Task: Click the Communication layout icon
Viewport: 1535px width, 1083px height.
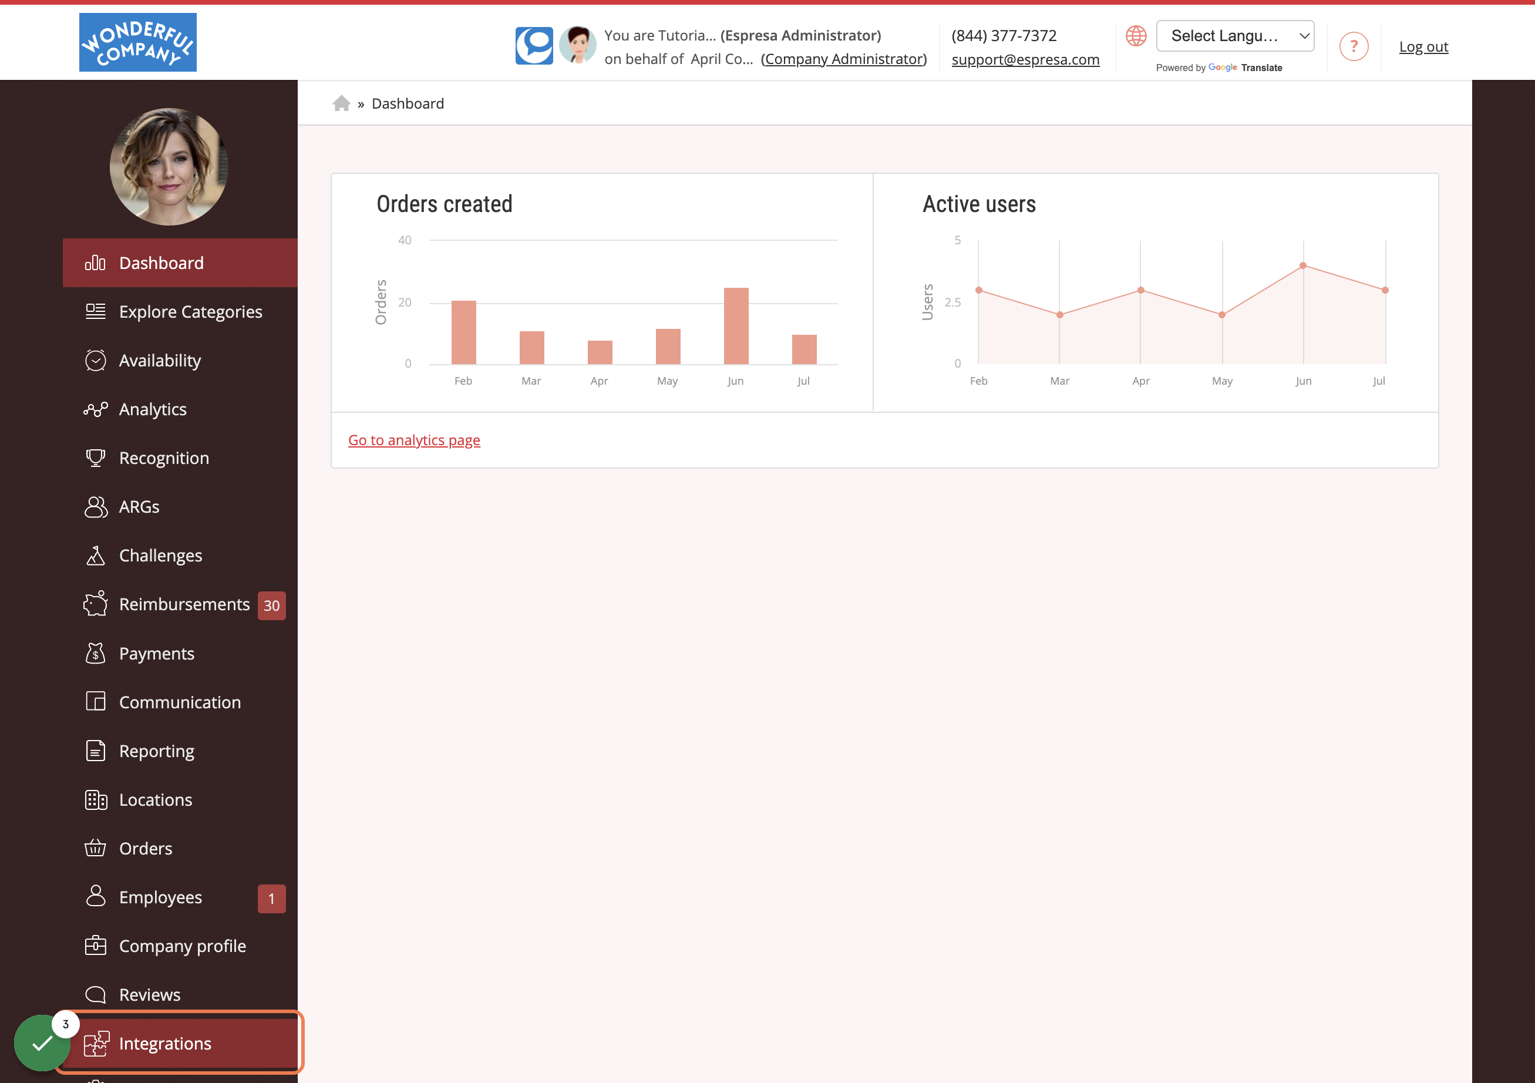Action: click(x=95, y=701)
